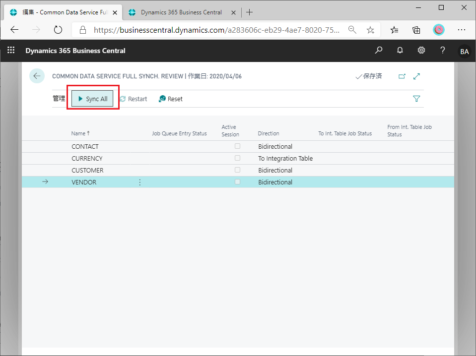
Task: Select the CUSTOMER row name
Action: coord(87,170)
